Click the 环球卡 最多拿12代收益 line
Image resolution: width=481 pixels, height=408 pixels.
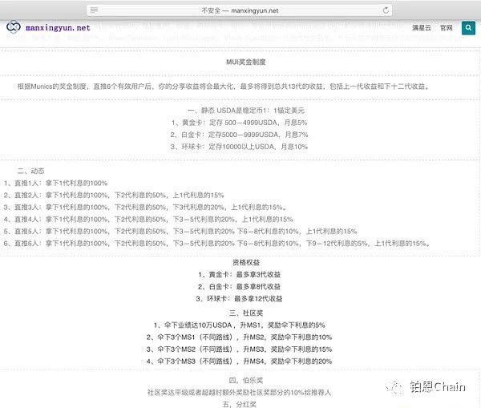239,298
